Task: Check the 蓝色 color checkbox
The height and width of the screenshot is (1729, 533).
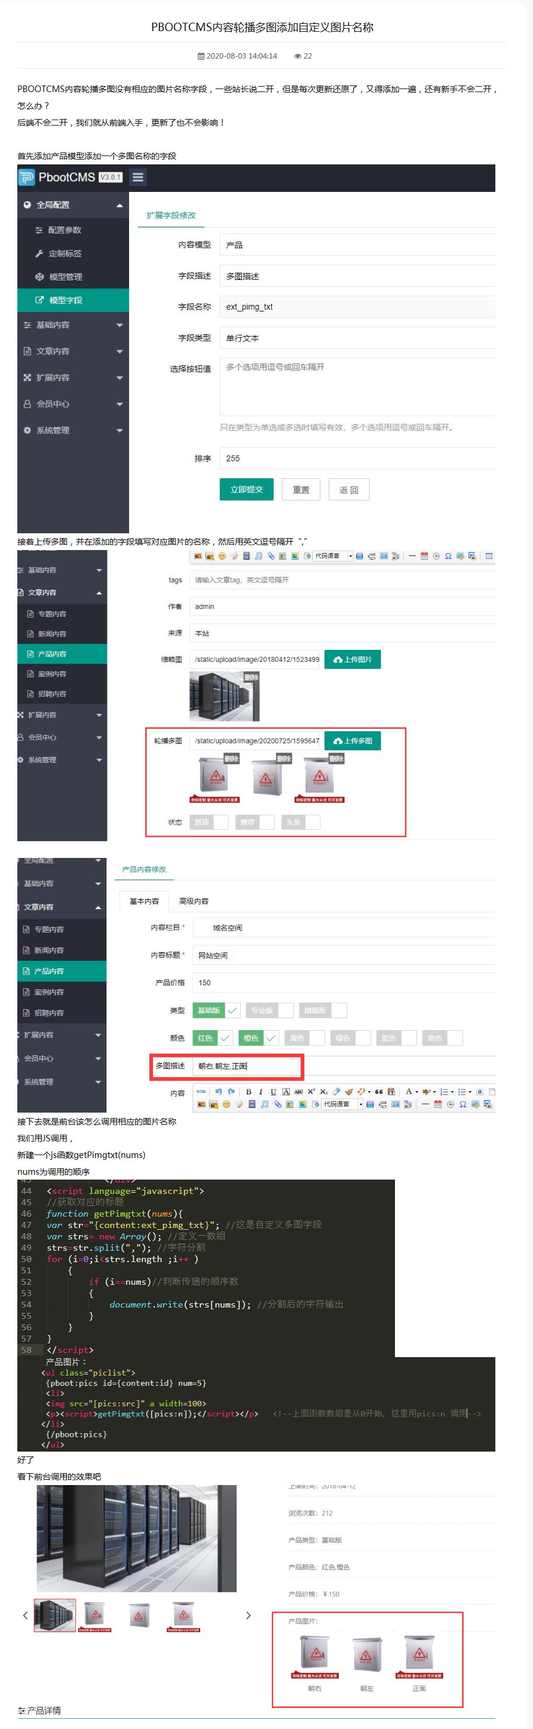Action: click(x=396, y=1038)
